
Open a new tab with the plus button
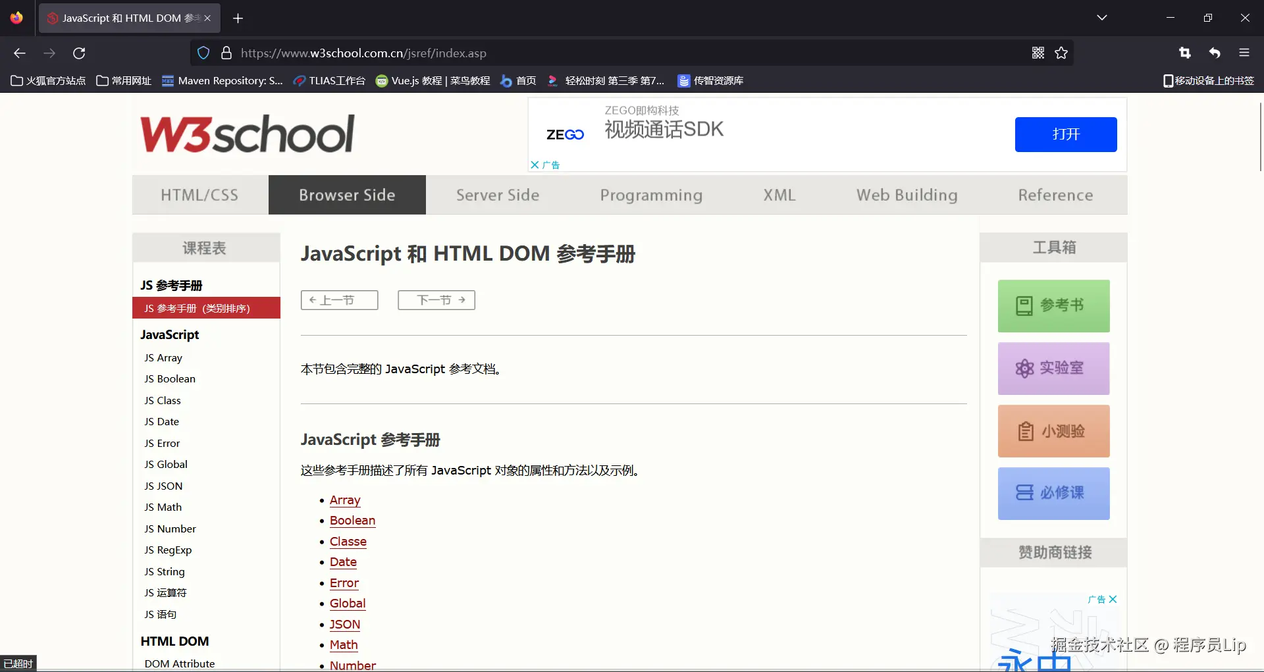point(238,18)
